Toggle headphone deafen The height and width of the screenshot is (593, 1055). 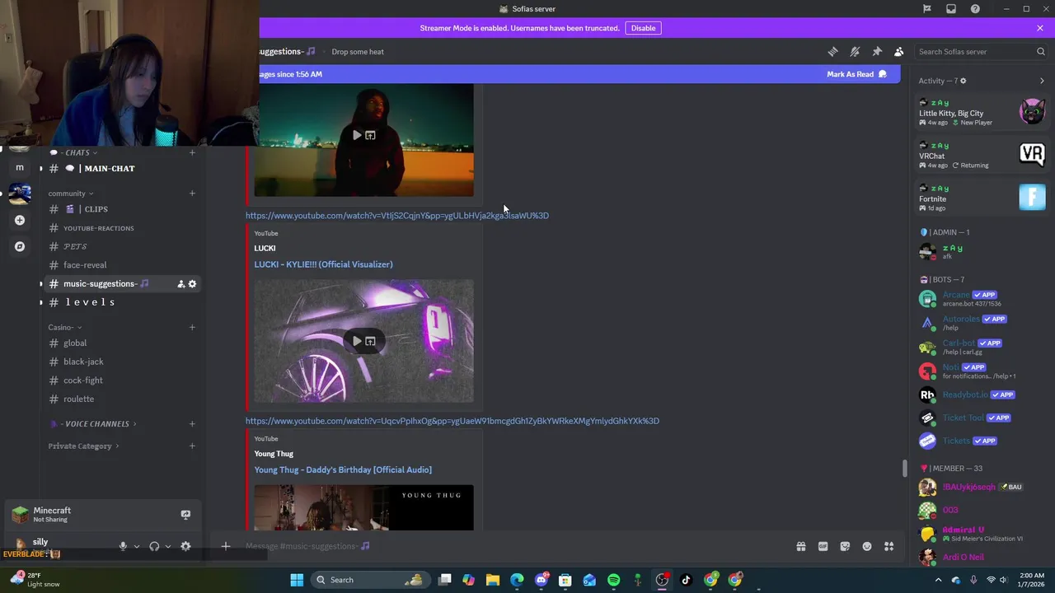coord(154,546)
